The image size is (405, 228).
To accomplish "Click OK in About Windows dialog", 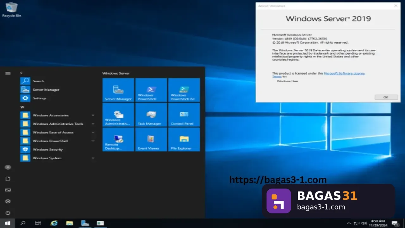I will [x=386, y=97].
